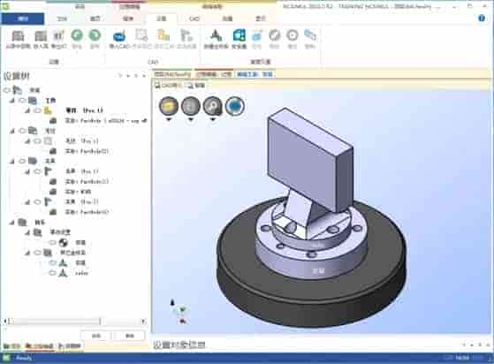The height and width of the screenshot is (364, 494).
Task: Toggle the eye of the last 'roter' axis row
Action: click(52, 273)
